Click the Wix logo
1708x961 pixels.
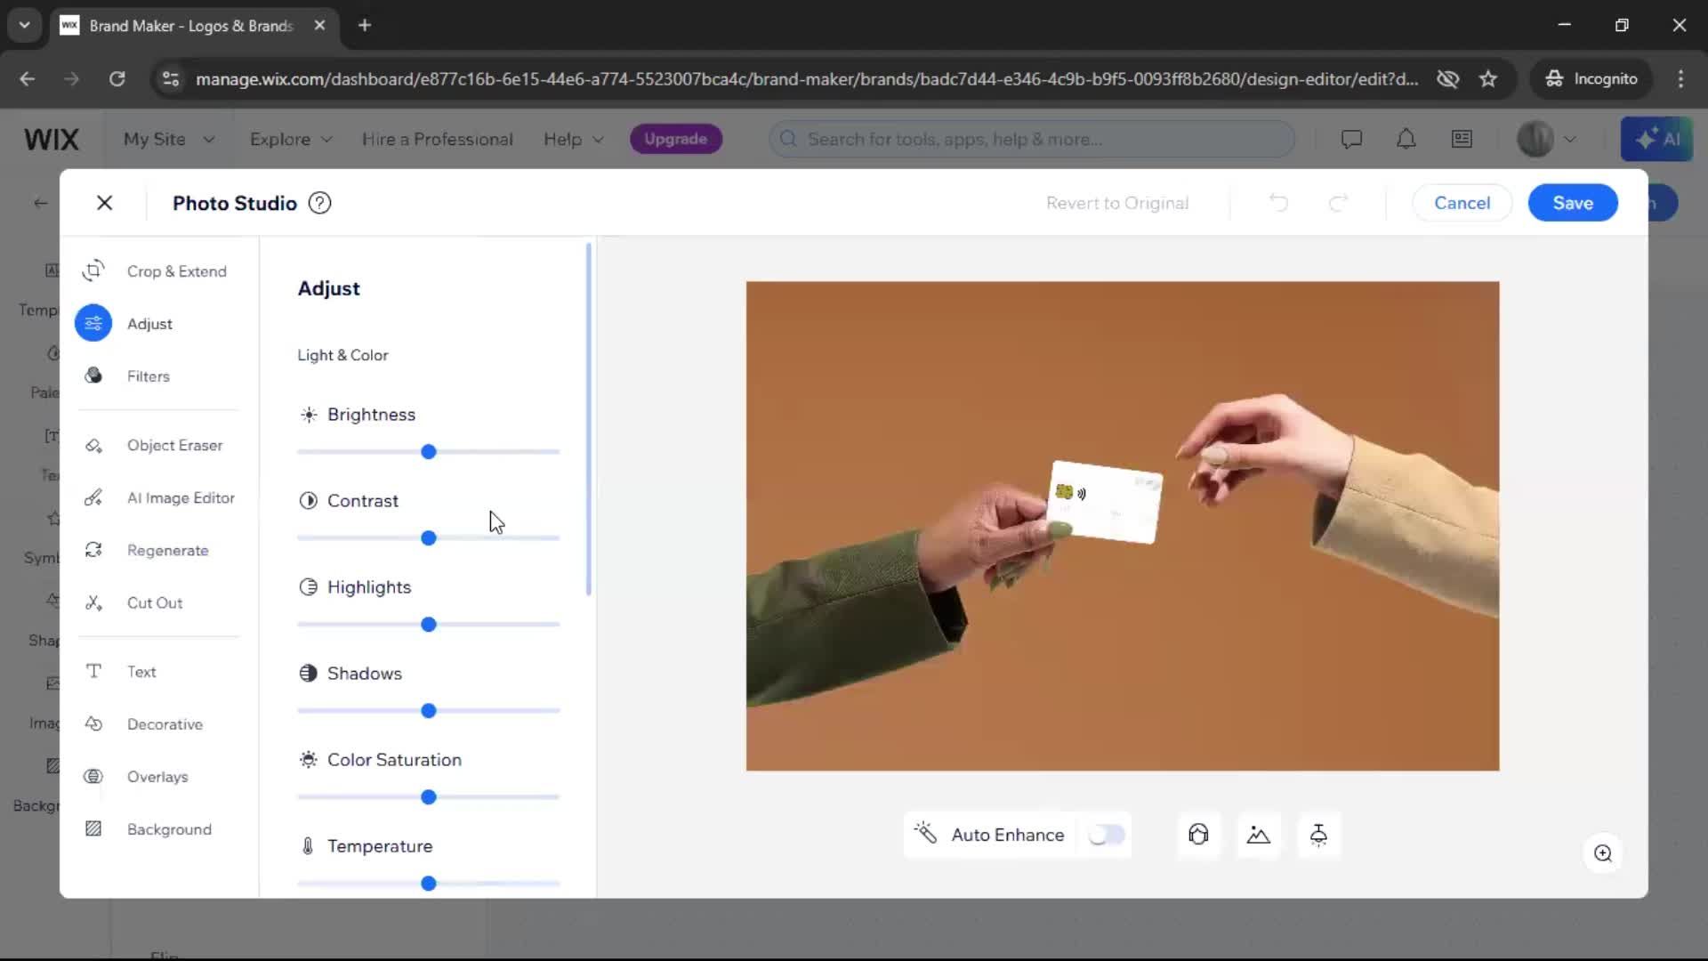click(52, 139)
